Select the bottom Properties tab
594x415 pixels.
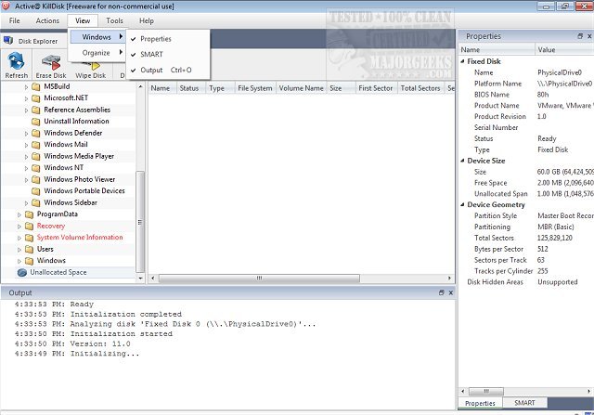pyautogui.click(x=480, y=403)
